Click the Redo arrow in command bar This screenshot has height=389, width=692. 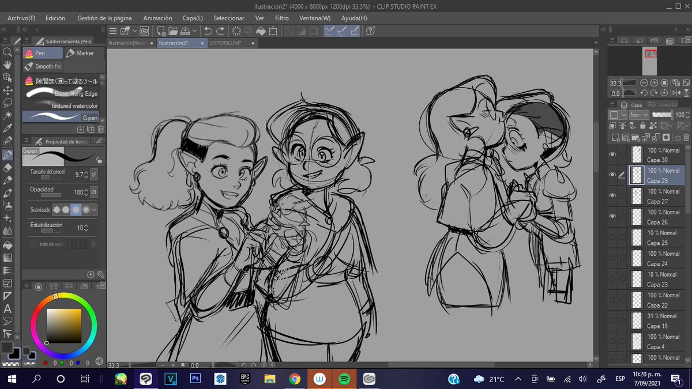point(221,31)
